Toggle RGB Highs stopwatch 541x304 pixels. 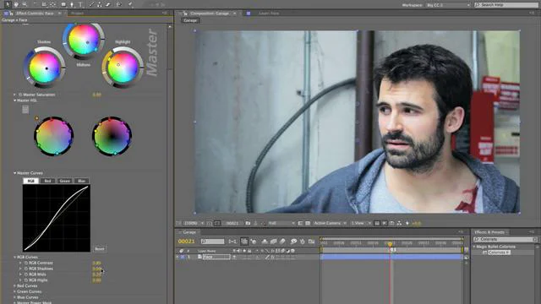pos(26,280)
